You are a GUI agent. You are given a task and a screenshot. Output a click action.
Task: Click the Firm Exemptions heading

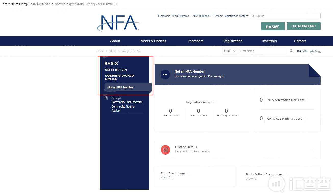(x=173, y=173)
